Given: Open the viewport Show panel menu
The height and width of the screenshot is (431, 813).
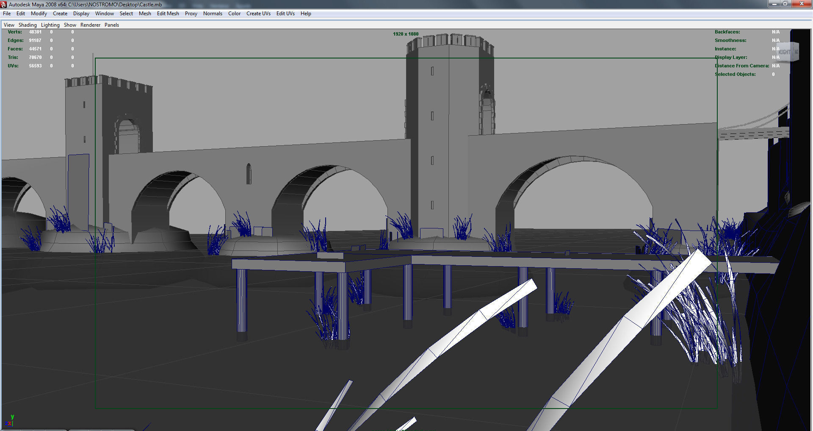Looking at the screenshot, I should click(x=70, y=25).
